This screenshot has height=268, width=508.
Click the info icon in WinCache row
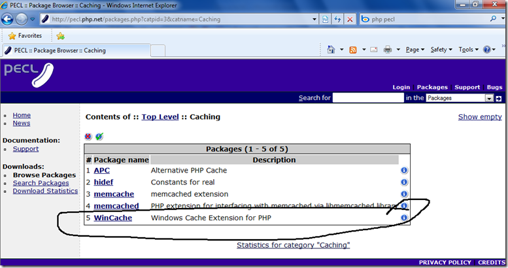(404, 218)
